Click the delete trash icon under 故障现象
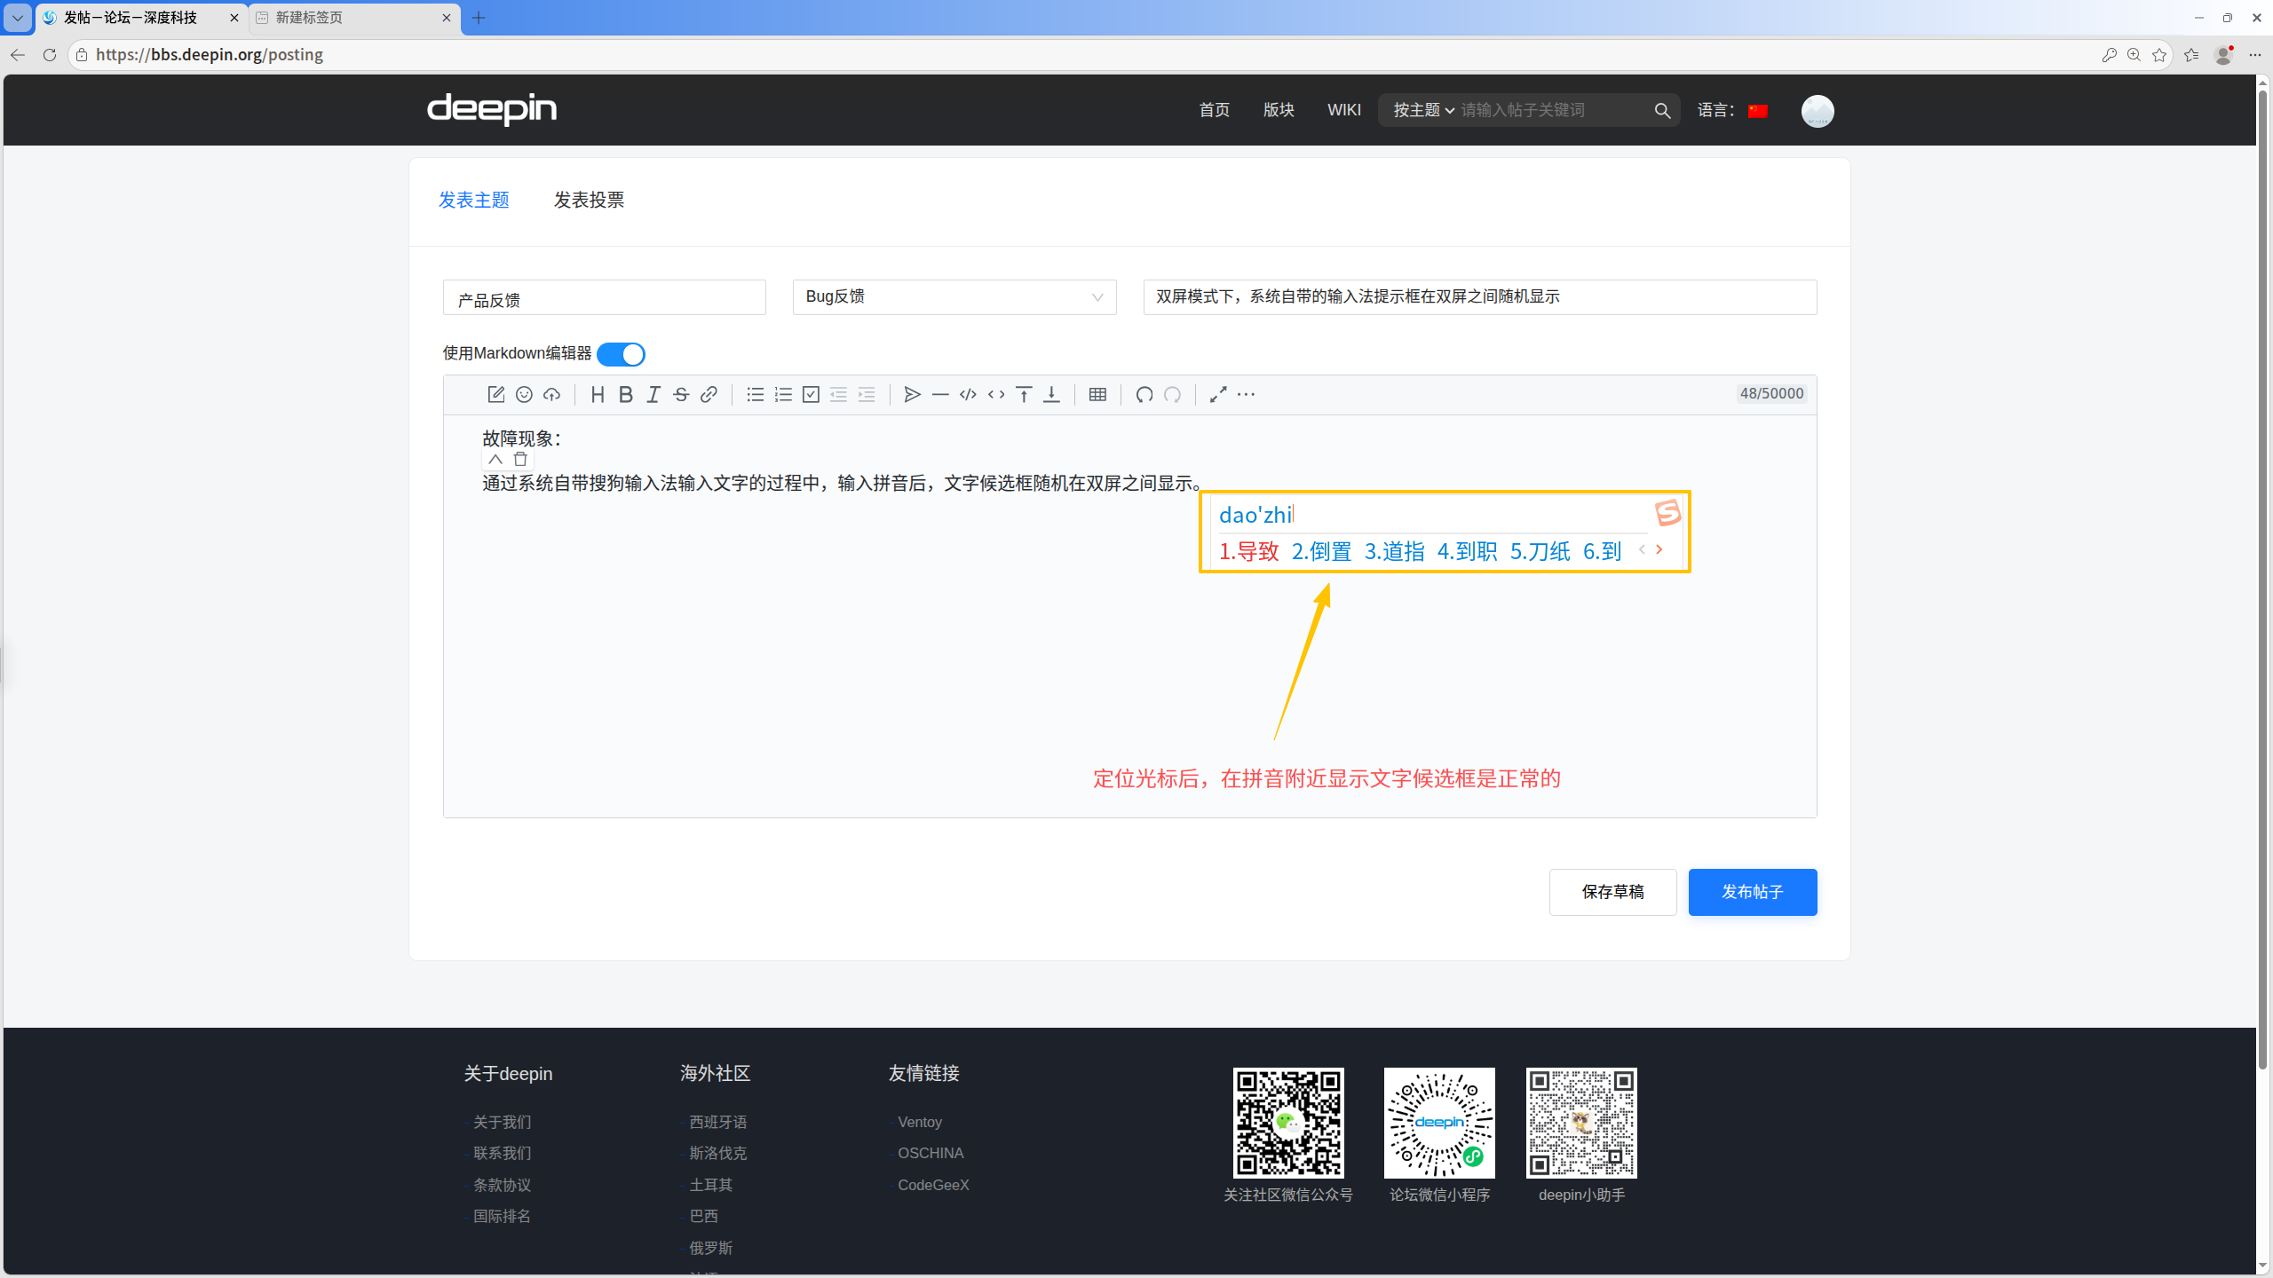Viewport: 2273px width, 1278px height. 520,460
